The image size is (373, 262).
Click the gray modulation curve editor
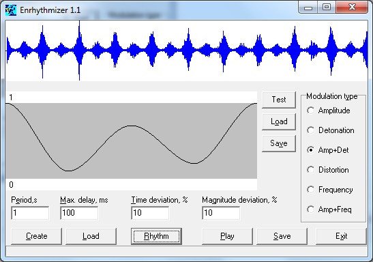[x=131, y=141]
